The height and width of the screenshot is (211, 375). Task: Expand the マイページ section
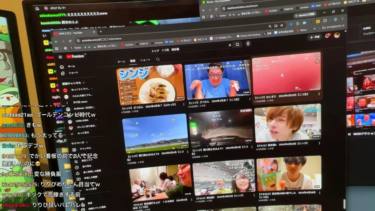click(x=79, y=143)
